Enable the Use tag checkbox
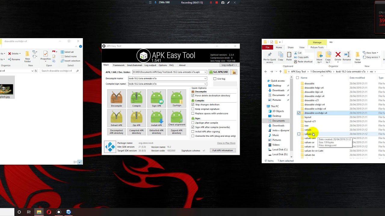The height and width of the screenshot is (216, 385). click(x=215, y=79)
